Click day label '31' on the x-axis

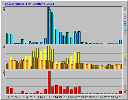(x=120, y=97)
